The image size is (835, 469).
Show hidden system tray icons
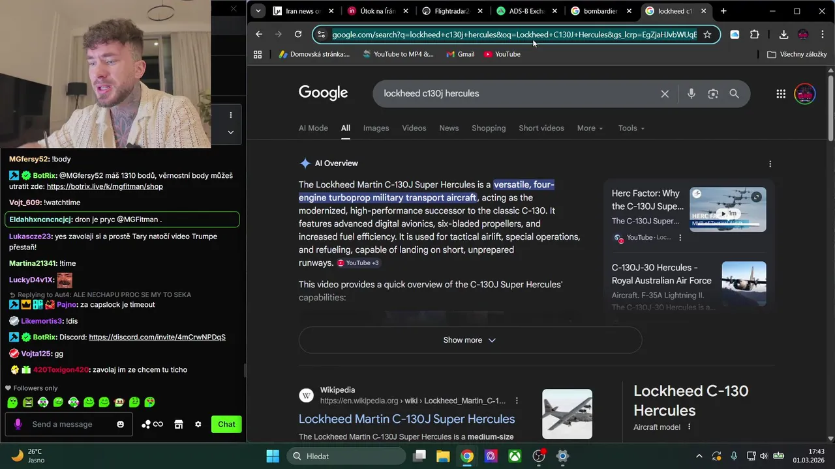(699, 456)
